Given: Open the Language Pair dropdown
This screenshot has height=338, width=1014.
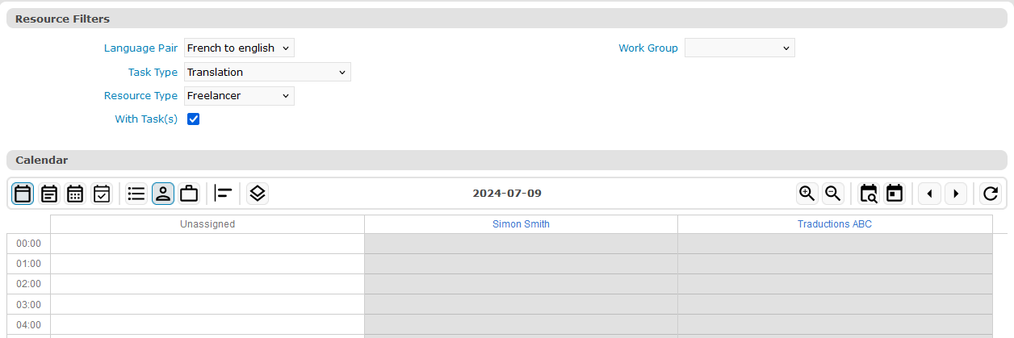Looking at the screenshot, I should pos(239,48).
